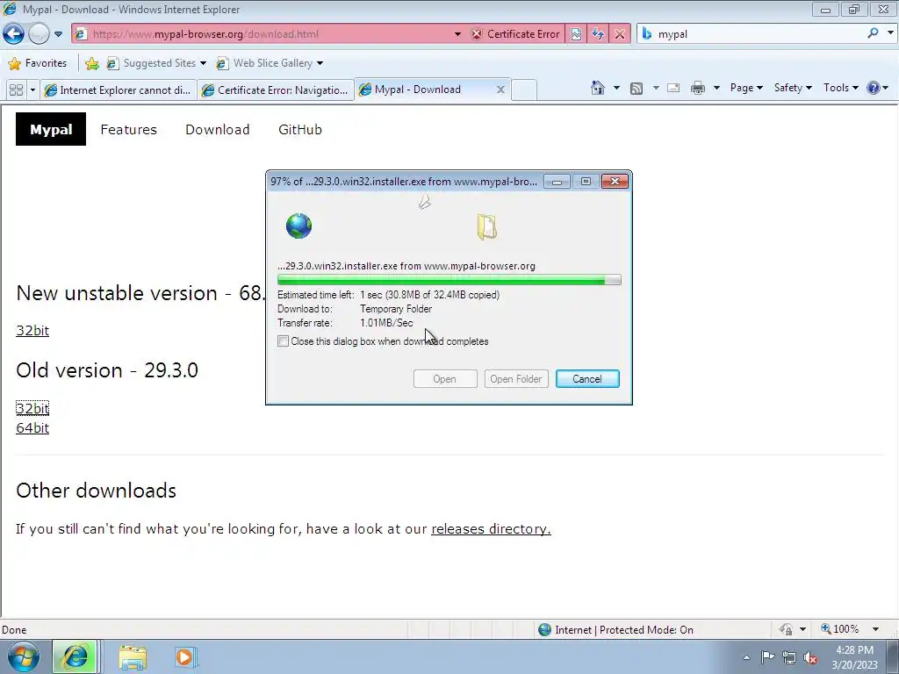Click the Windows Start orb
Image resolution: width=899 pixels, height=674 pixels.
23,656
